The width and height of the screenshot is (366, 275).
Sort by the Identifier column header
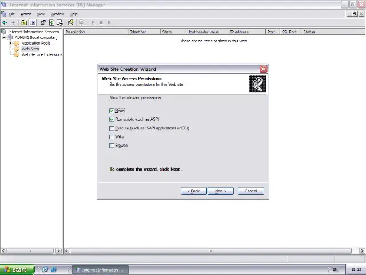click(144, 32)
